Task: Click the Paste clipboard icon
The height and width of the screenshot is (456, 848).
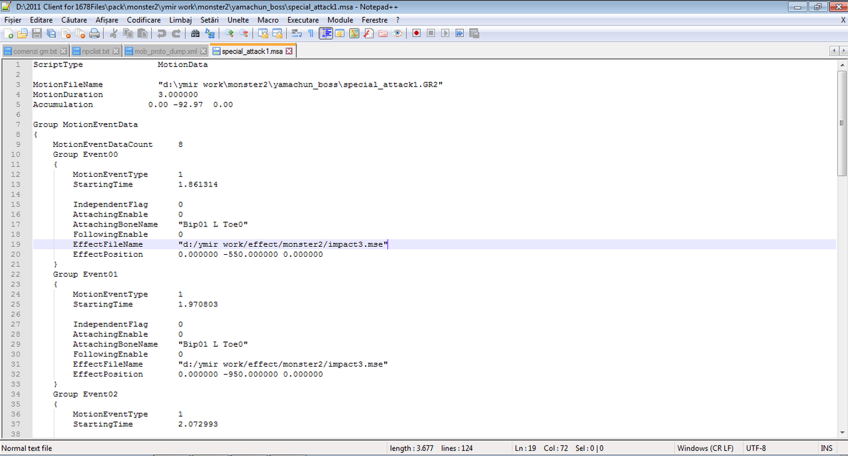Action: click(x=142, y=33)
